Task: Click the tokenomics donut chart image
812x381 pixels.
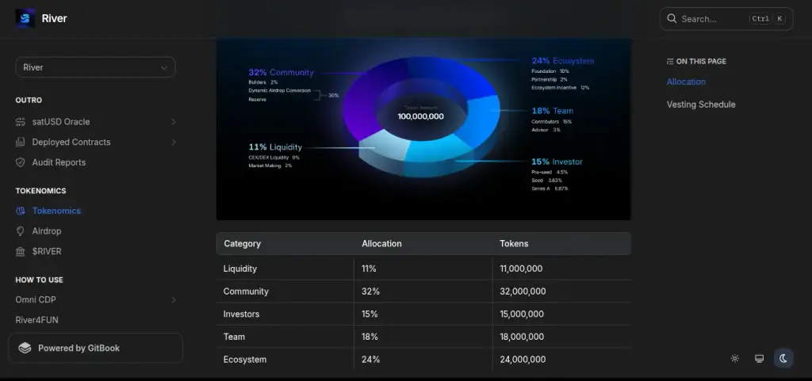Action: [x=423, y=129]
